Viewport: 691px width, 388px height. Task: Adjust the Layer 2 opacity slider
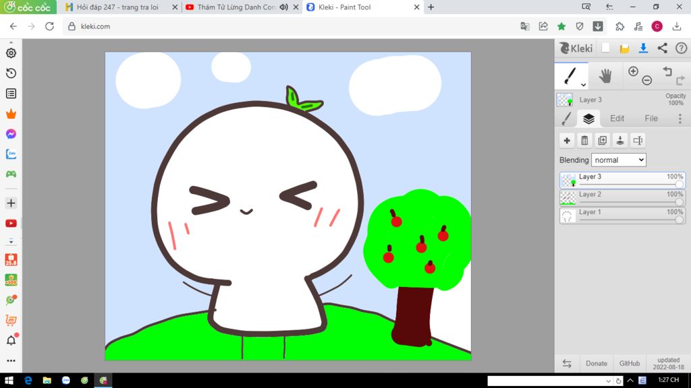point(631,202)
